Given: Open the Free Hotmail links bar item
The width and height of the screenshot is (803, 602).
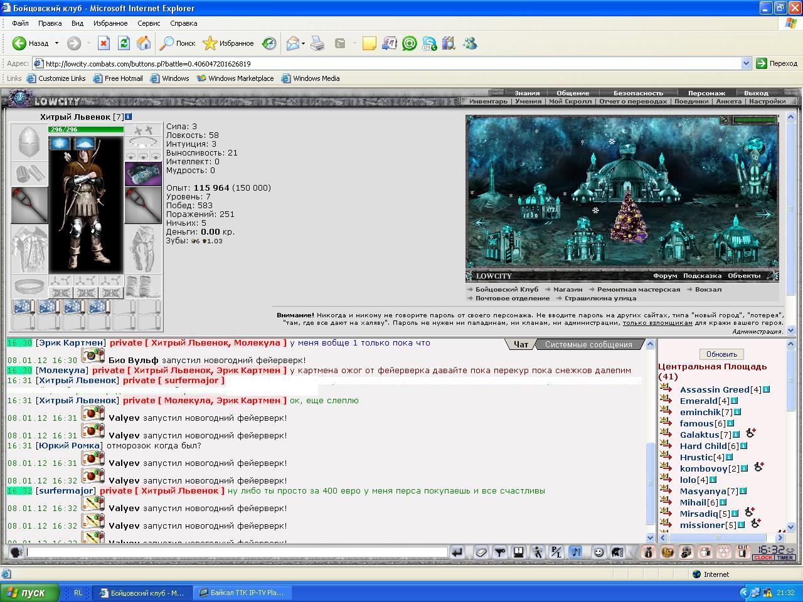Looking at the screenshot, I should click(118, 78).
